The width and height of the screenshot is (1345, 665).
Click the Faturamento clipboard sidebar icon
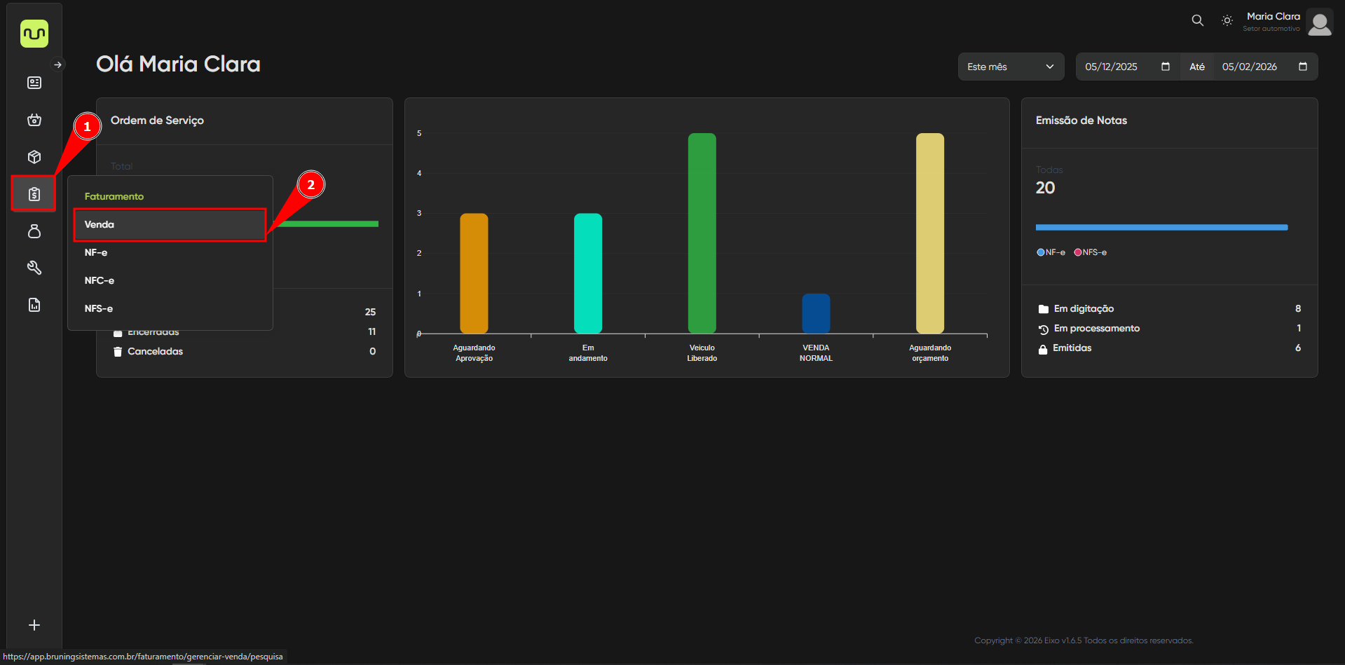[34, 194]
